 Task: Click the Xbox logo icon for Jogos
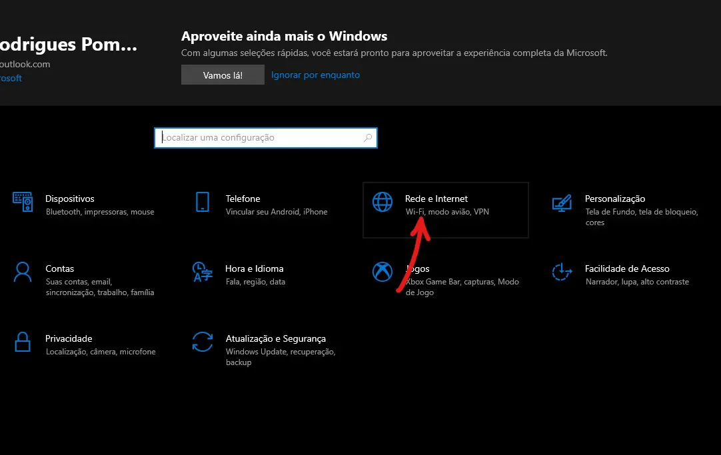coord(382,272)
